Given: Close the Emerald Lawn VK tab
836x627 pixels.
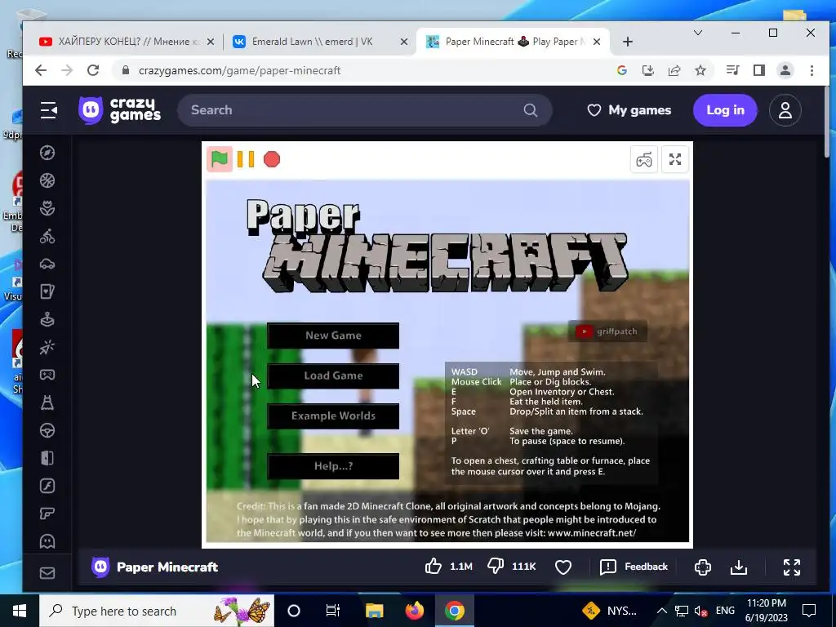Looking at the screenshot, I should 403,42.
